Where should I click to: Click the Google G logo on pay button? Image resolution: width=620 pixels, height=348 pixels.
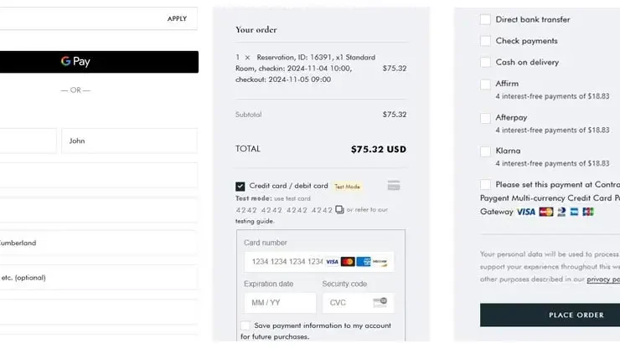(x=65, y=61)
